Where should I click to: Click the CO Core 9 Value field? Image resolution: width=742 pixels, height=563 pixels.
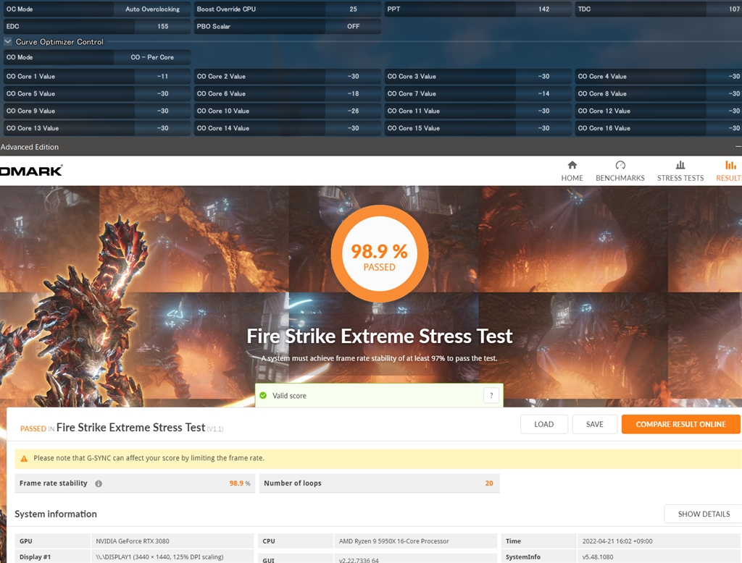[x=162, y=111]
